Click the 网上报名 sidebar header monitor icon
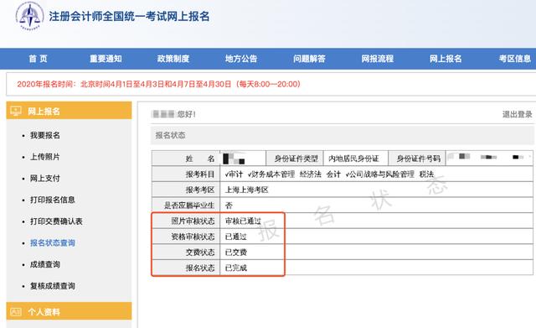This screenshot has width=536, height=328. tap(16, 111)
